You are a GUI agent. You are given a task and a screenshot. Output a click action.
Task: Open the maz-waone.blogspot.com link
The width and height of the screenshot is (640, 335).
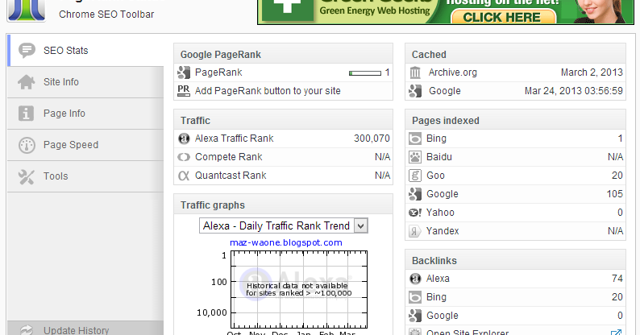tap(285, 243)
